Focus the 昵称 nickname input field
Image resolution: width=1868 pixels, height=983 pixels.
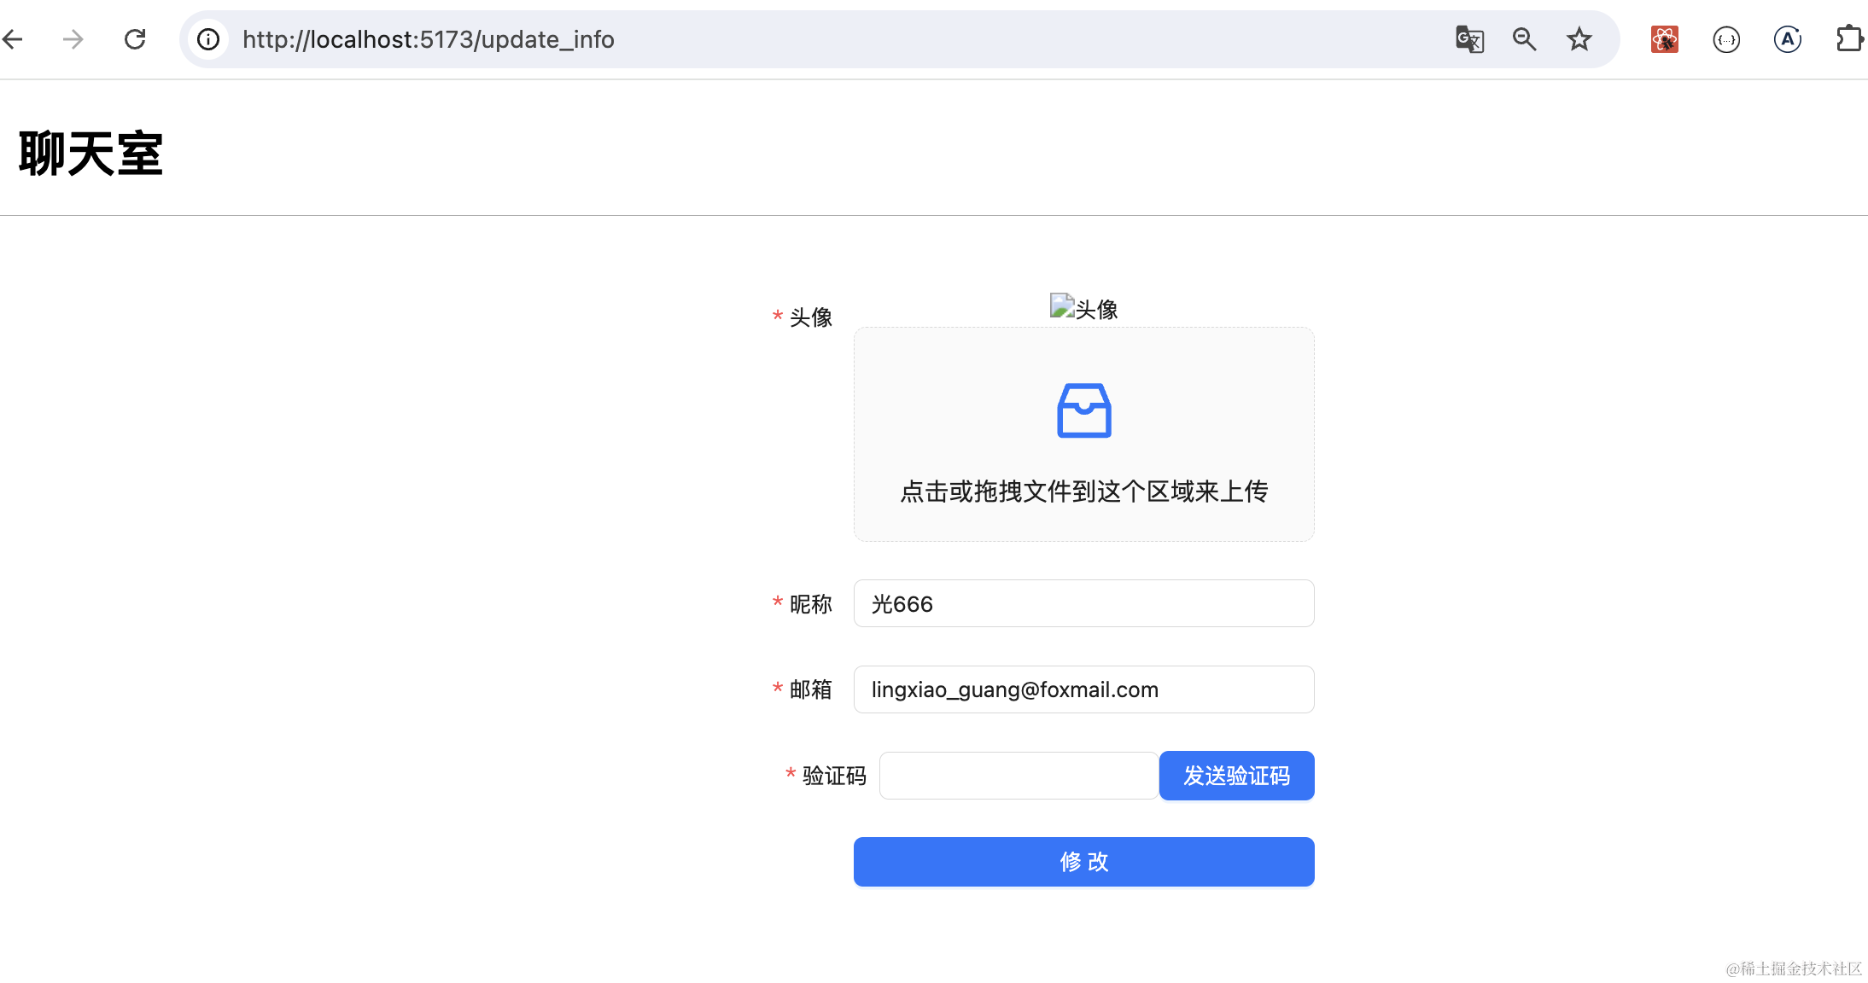(x=1083, y=604)
